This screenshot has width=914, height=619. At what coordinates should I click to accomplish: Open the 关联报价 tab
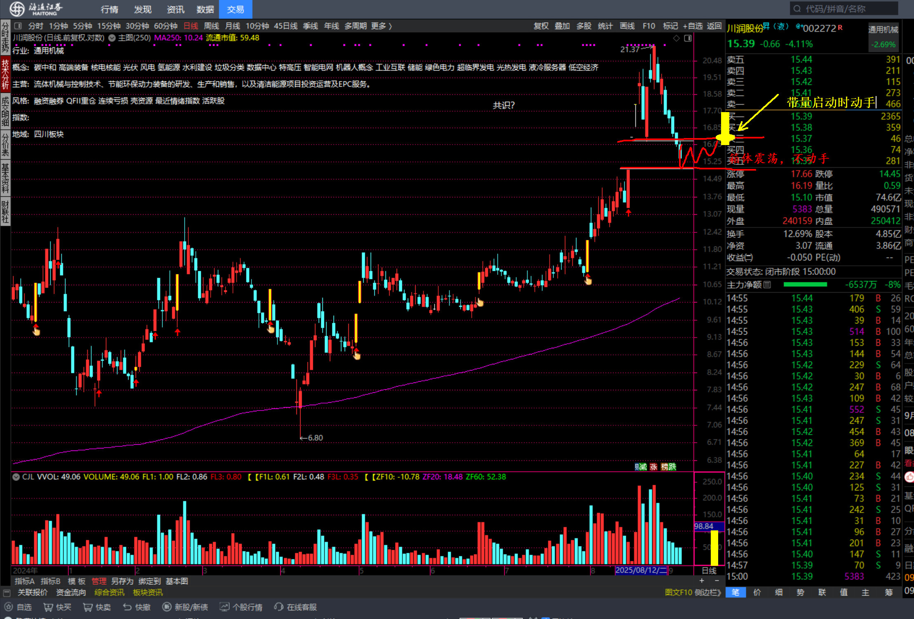click(33, 592)
